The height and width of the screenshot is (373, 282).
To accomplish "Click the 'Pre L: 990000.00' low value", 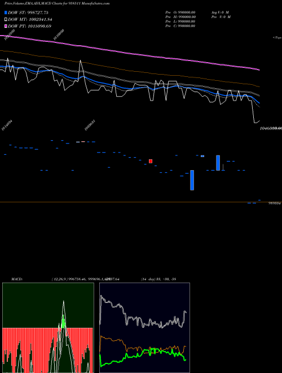I will (x=180, y=21).
